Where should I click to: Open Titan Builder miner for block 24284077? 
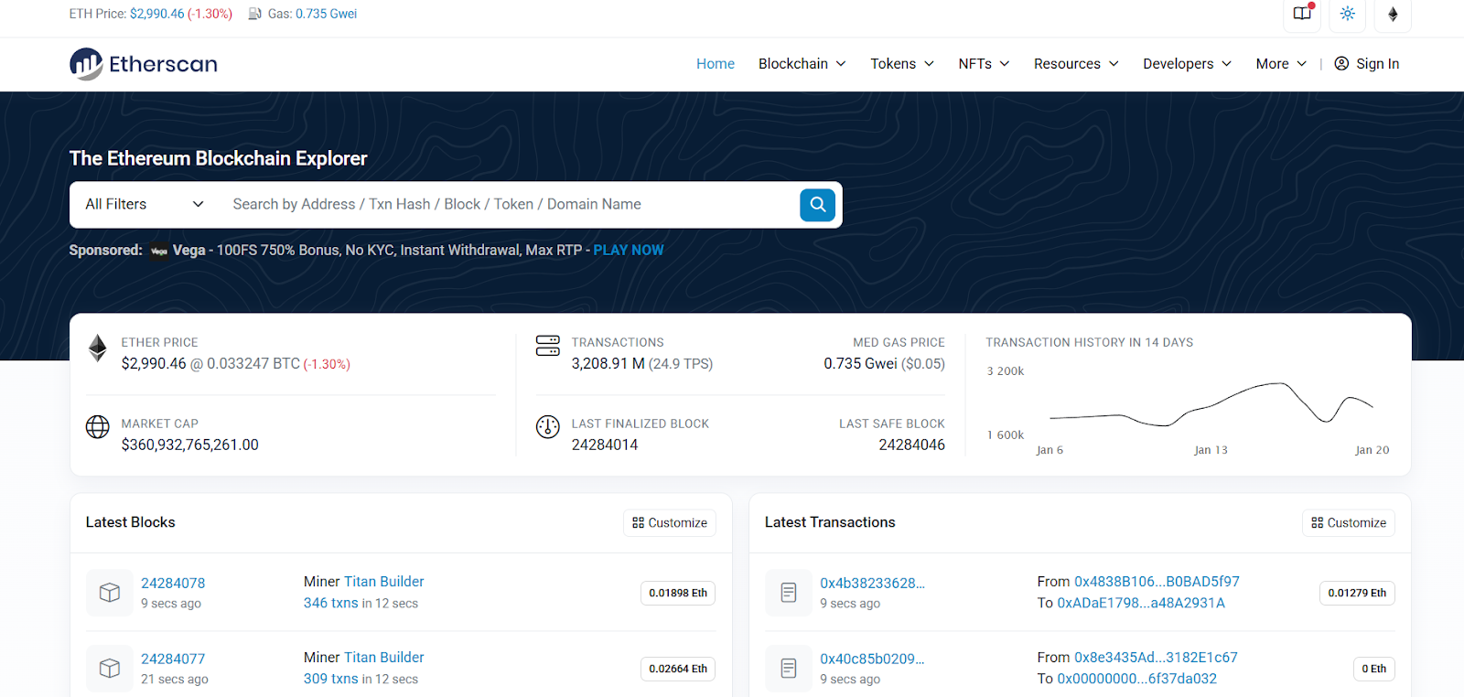384,658
